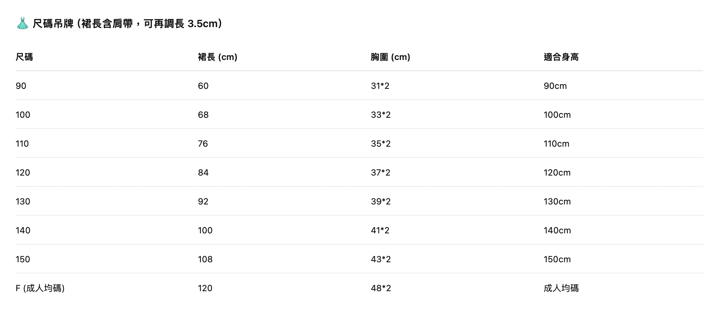Click skirt length value 100
Screen dimensions: 722x315
click(205, 230)
